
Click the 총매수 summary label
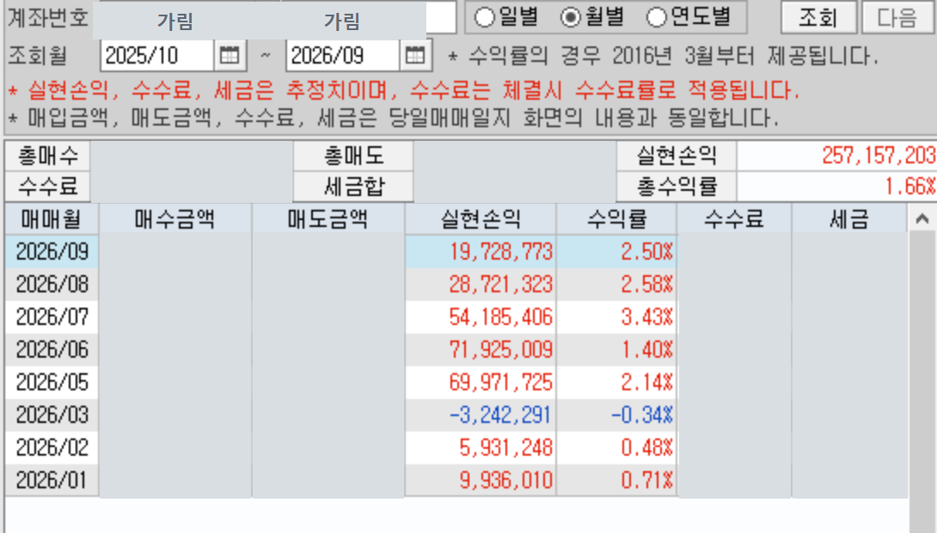click(x=48, y=156)
